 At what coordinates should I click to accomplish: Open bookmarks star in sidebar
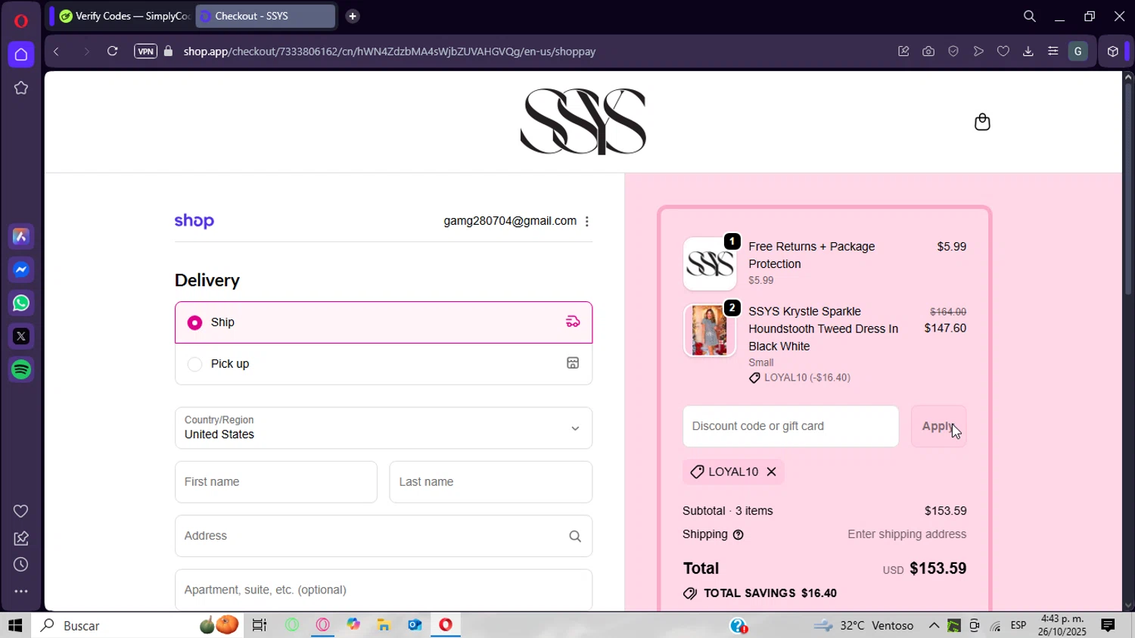pyautogui.click(x=21, y=88)
